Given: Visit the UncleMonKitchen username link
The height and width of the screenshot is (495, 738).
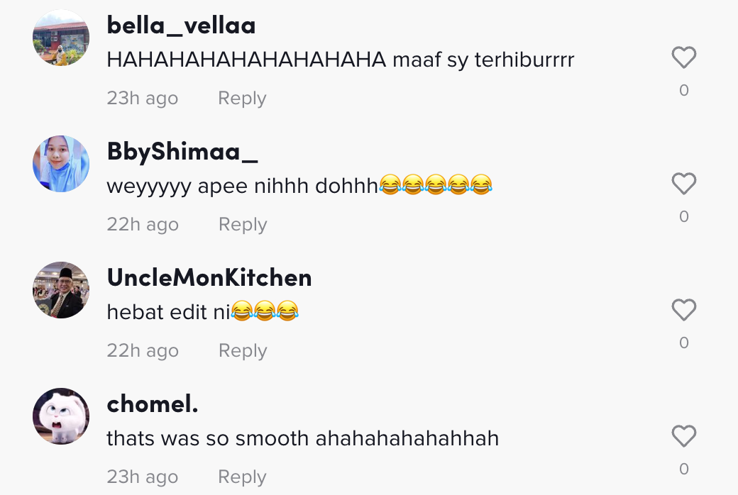Looking at the screenshot, I should tap(209, 277).
